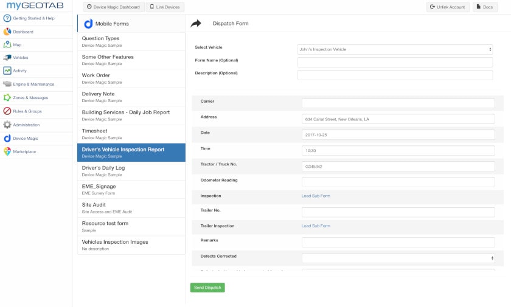This screenshot has height=307, width=511.
Task: Click the Administration gear icon
Action: coord(7,125)
